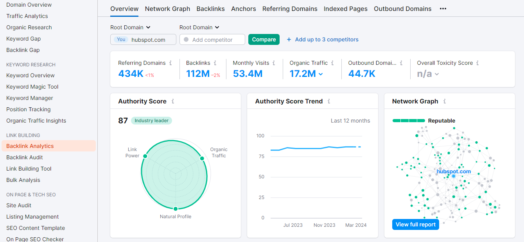
Task: Go to the Anchors tab
Action: coord(244,9)
